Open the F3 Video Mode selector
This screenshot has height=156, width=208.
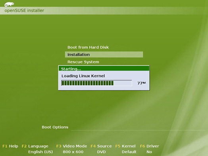click(71, 146)
